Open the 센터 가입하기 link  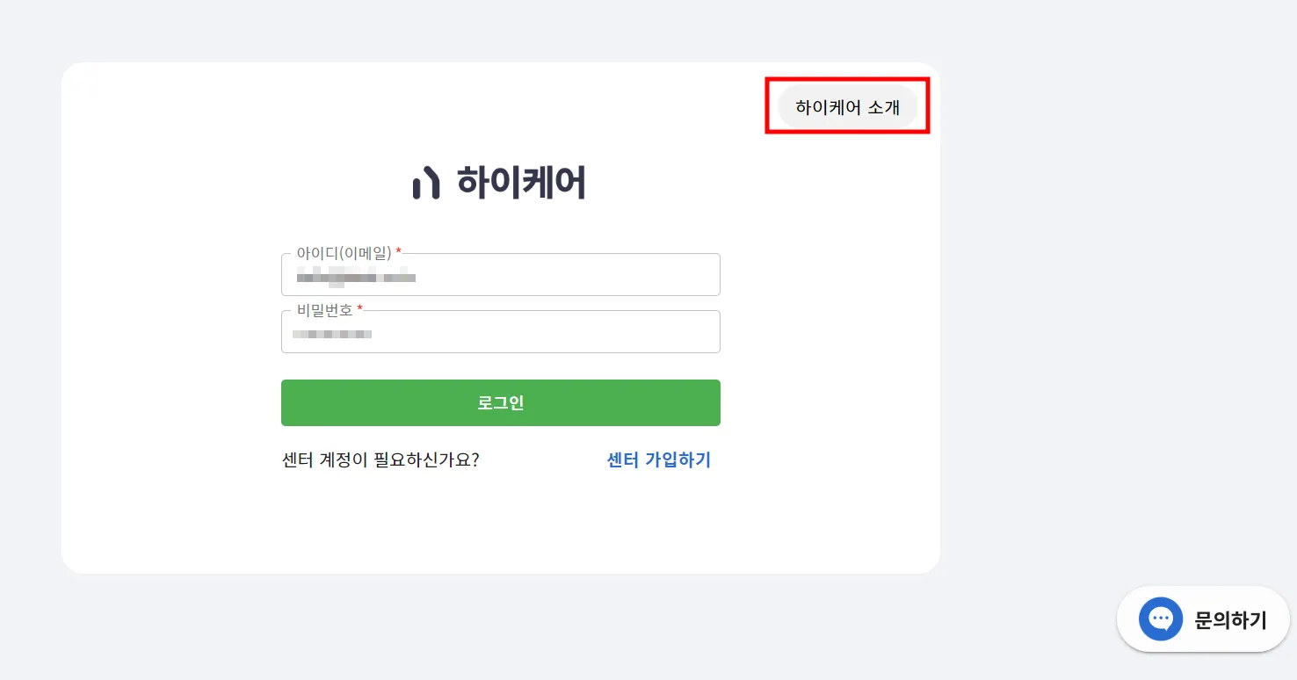tap(658, 459)
